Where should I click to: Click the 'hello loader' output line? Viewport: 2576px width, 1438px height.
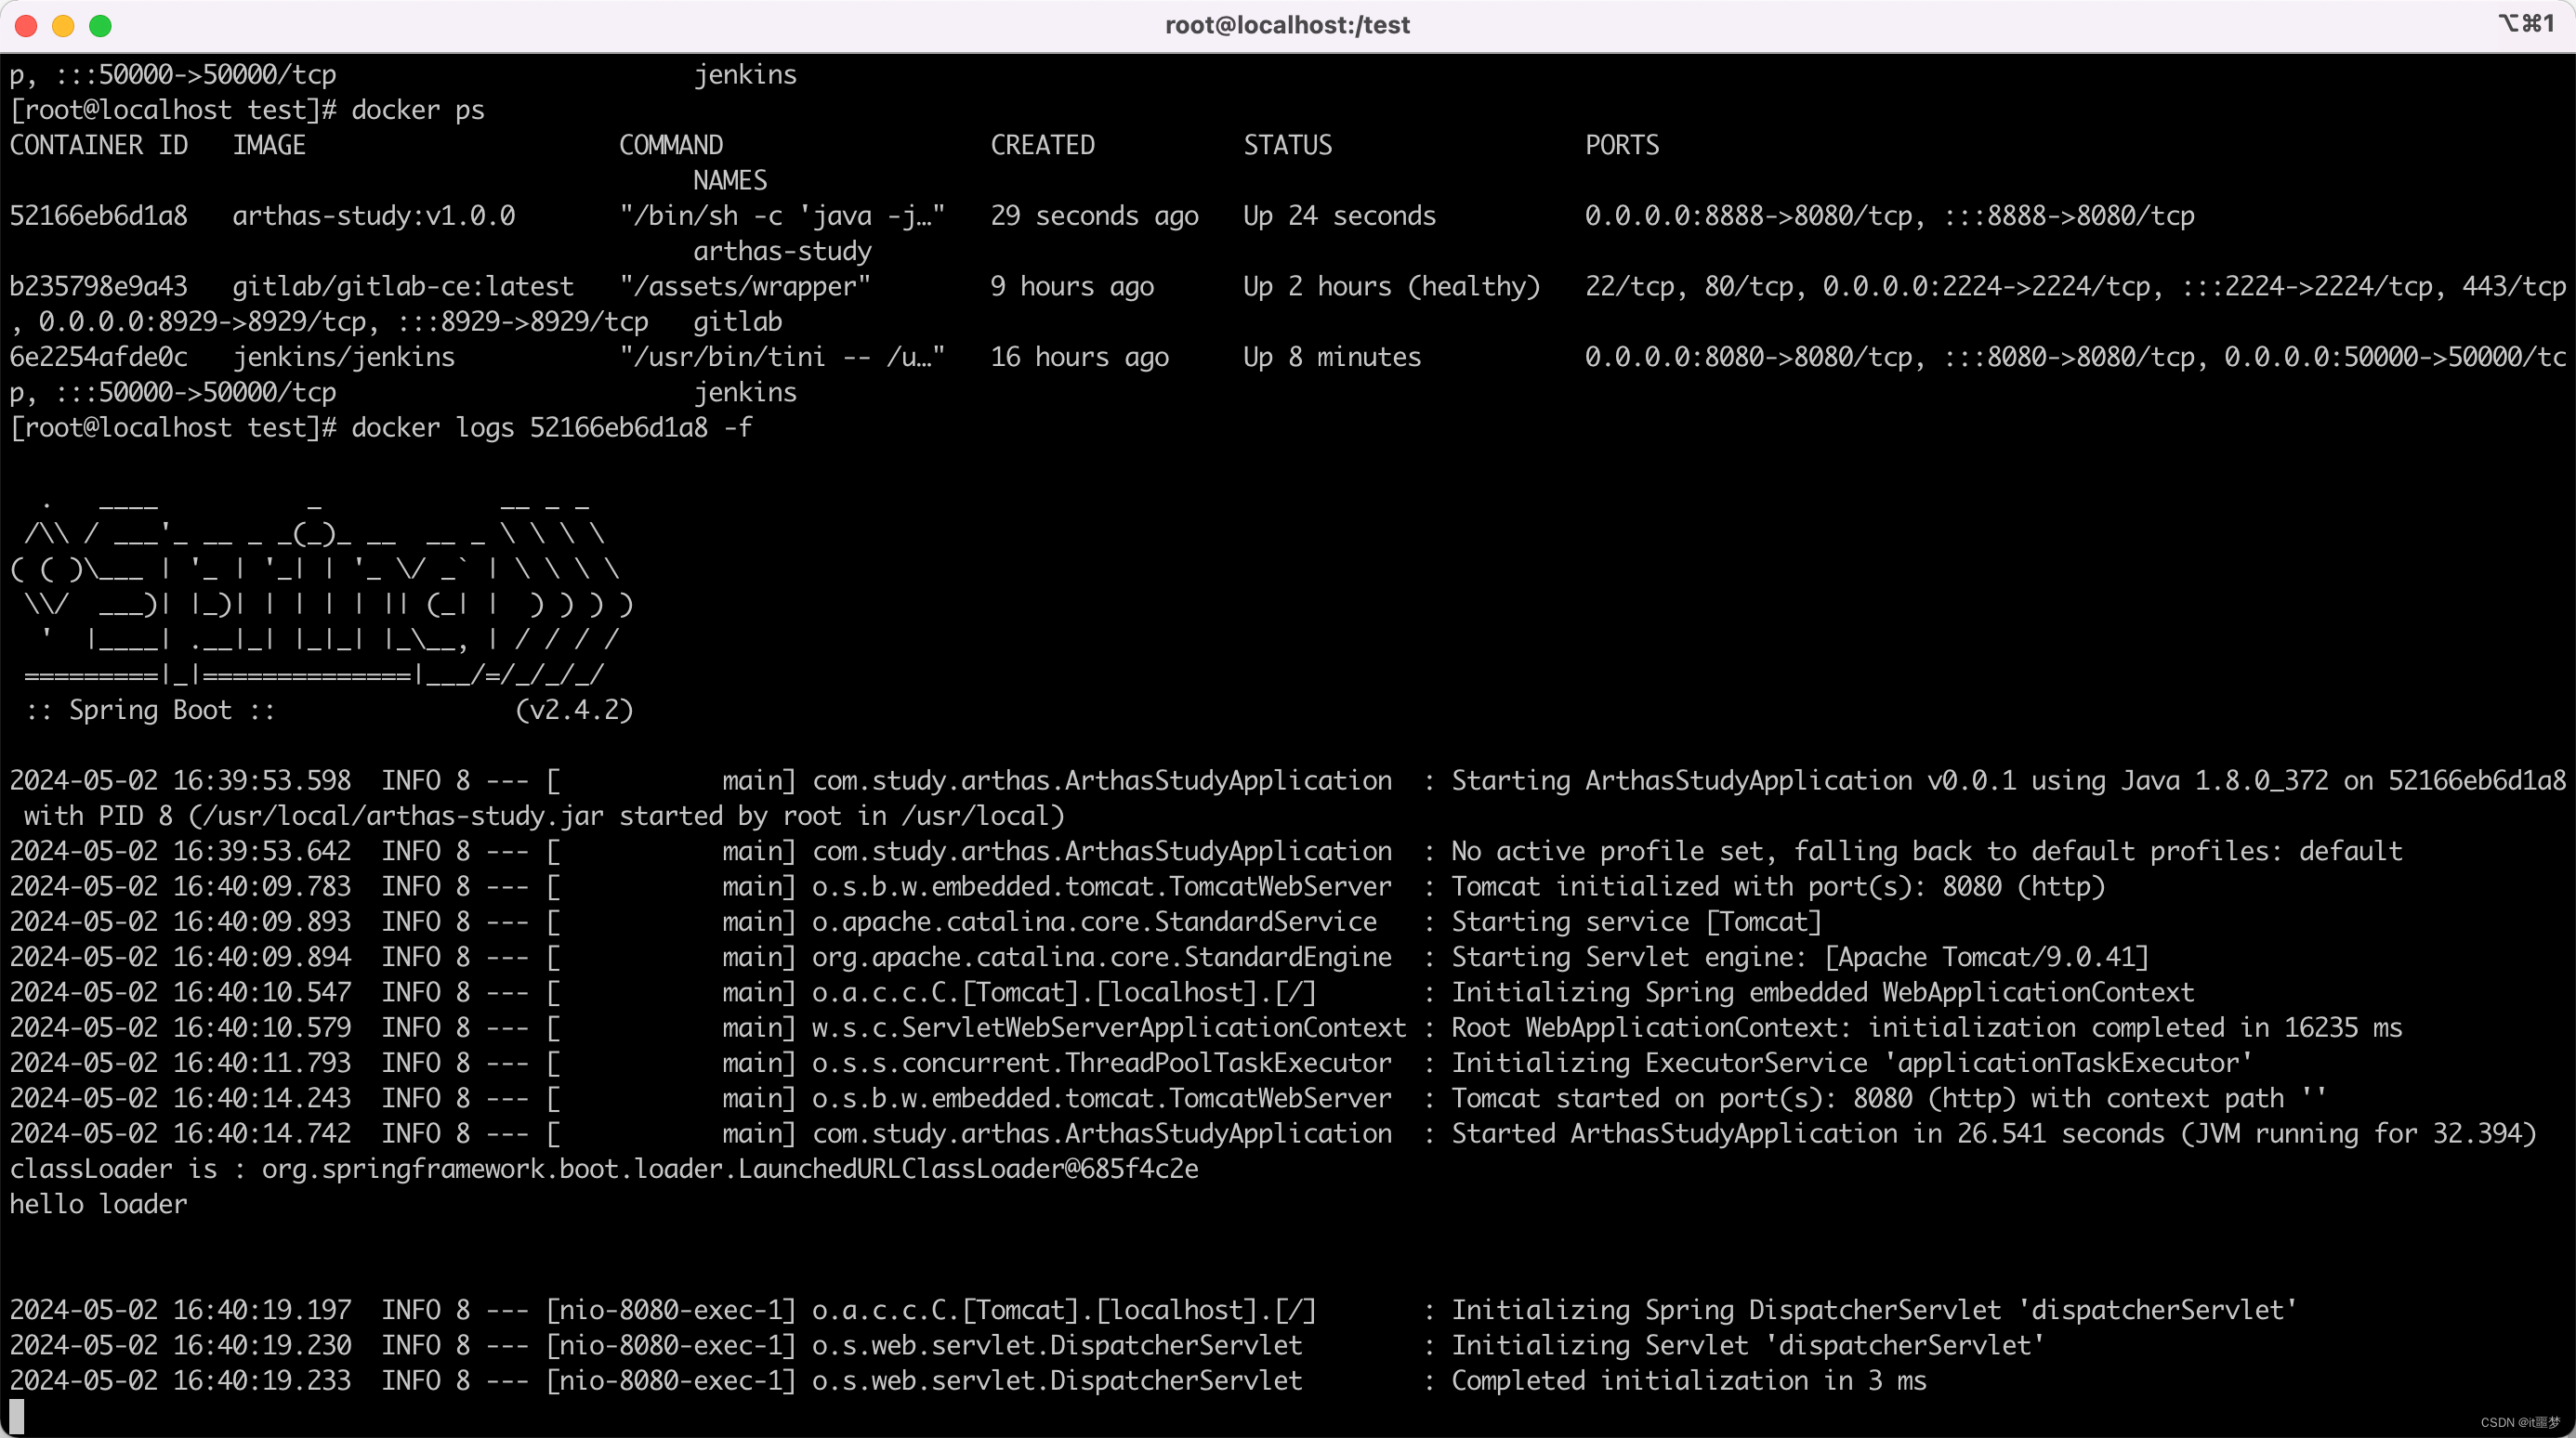tap(99, 1204)
